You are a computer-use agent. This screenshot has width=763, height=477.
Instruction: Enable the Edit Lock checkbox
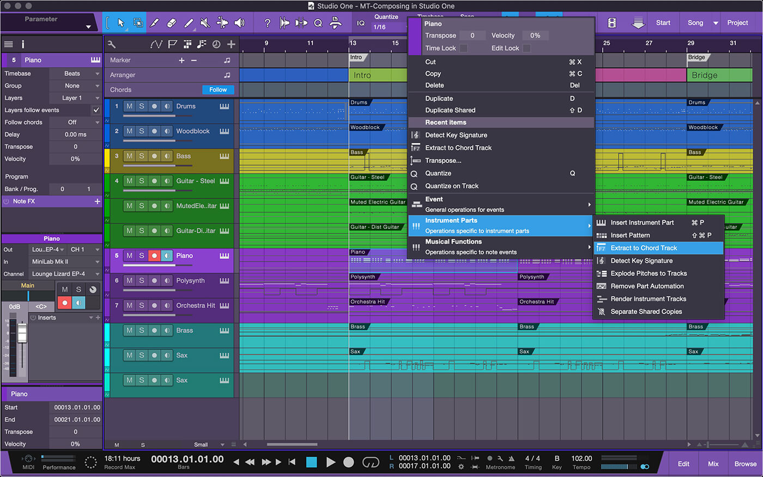(527, 48)
